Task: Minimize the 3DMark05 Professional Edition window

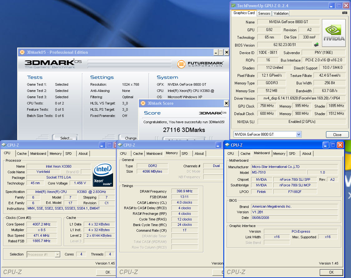Action: [215, 53]
